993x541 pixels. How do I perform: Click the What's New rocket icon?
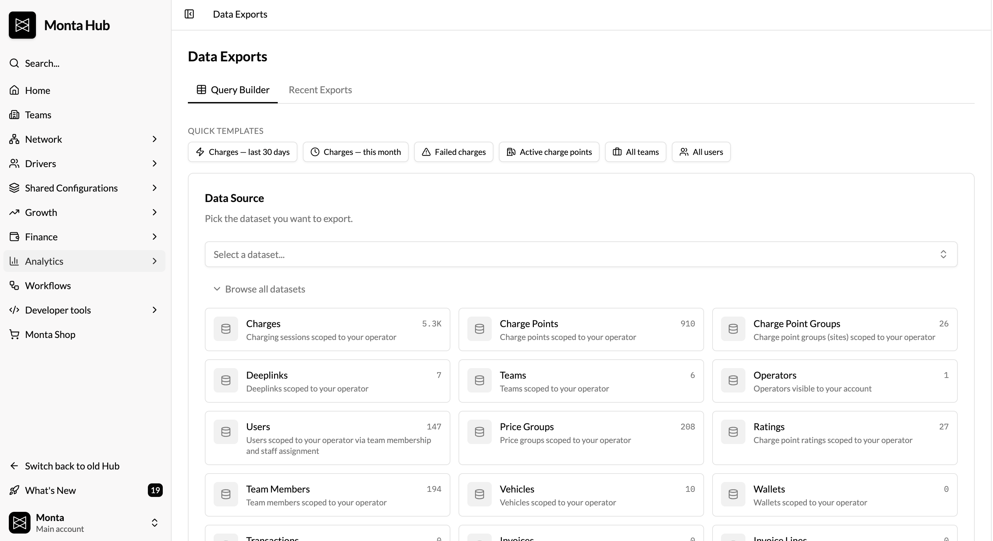[14, 490]
